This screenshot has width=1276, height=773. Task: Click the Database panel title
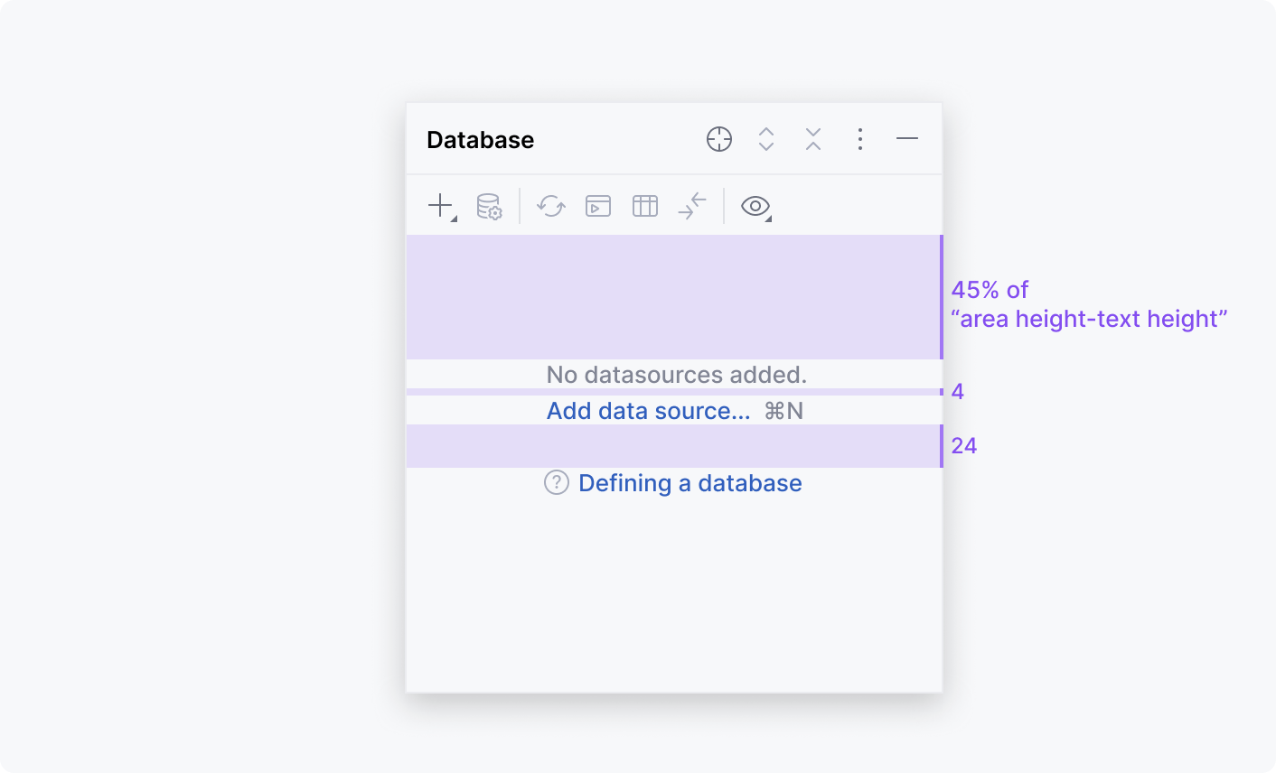480,140
